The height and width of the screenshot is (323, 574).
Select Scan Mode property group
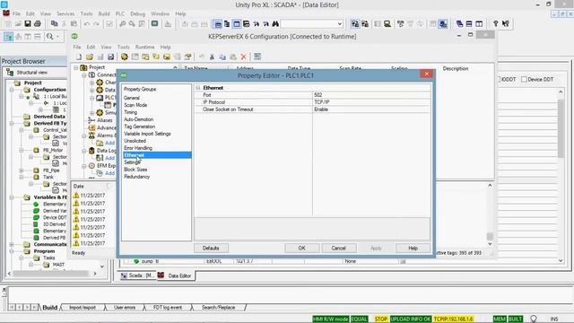pyautogui.click(x=135, y=105)
